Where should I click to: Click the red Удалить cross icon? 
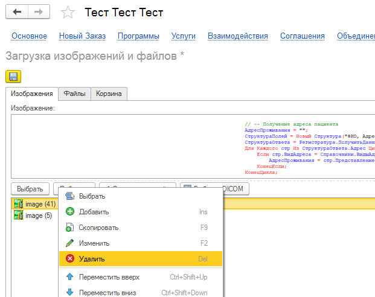[69, 259]
